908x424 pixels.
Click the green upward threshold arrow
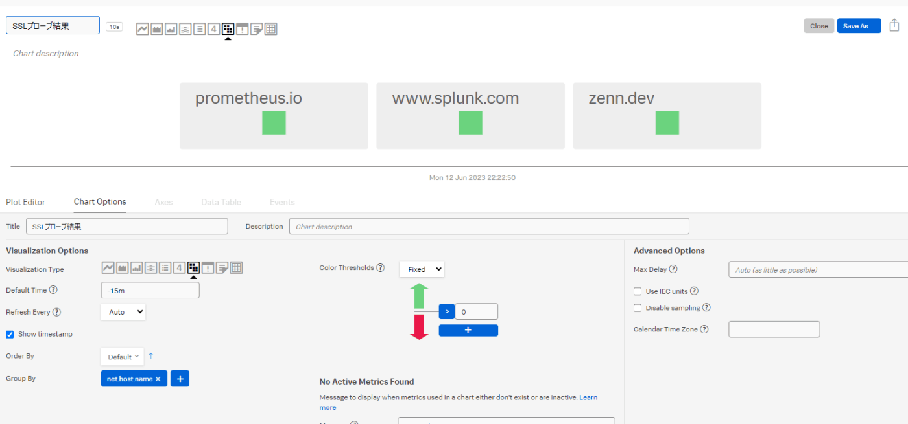[x=419, y=296]
